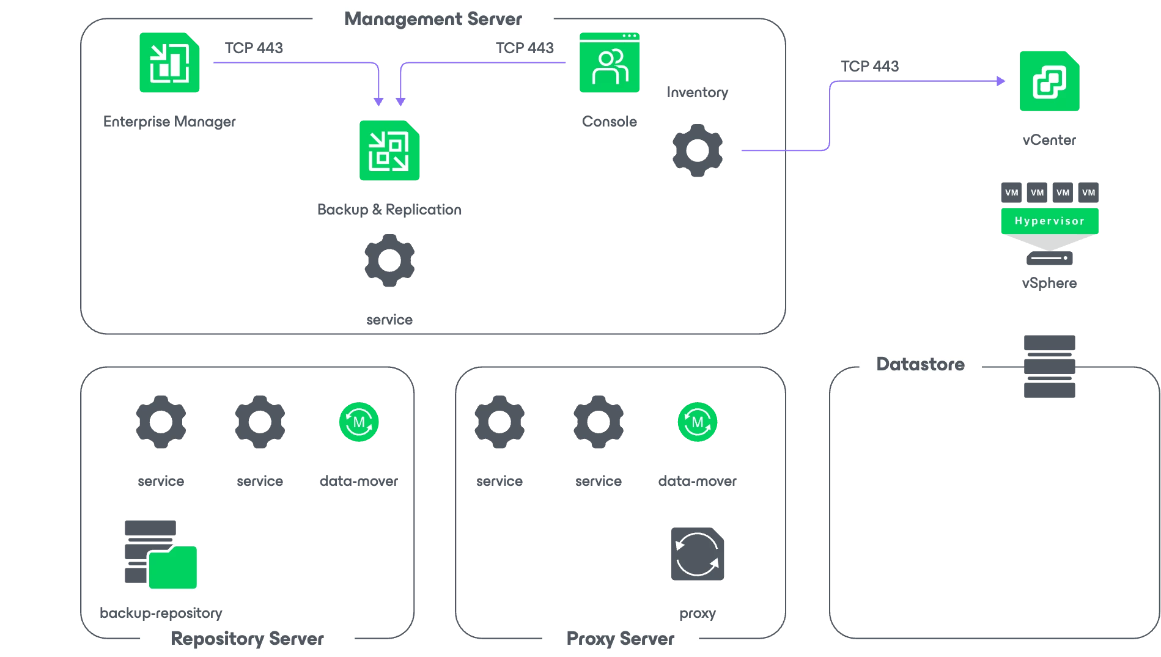Click data-mover label in Repository Server
The height and width of the screenshot is (657, 1161).
tap(359, 481)
